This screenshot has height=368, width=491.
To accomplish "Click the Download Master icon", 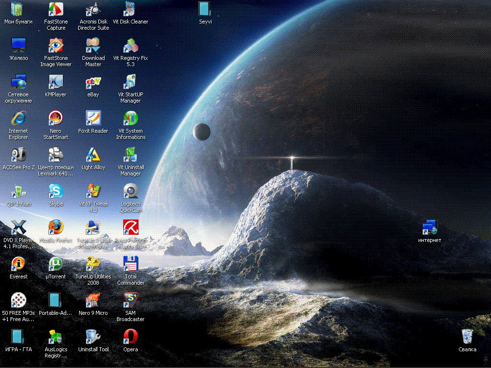I will coord(93,45).
